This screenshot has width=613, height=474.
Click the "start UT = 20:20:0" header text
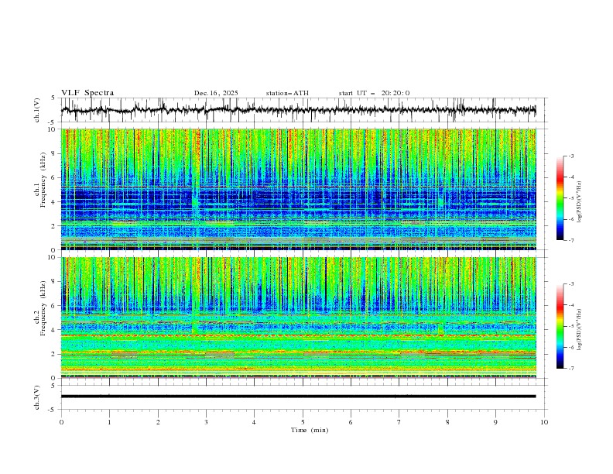tap(374, 93)
